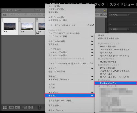Choose 選別で開く menu item
137x113 pixels.
coord(70,12)
